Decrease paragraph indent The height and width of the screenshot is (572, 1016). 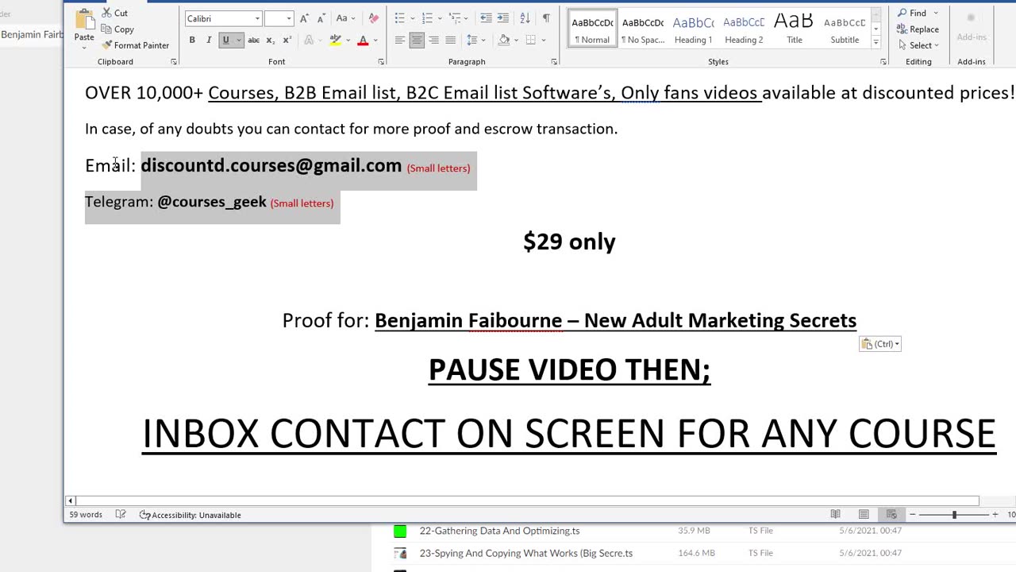coord(486,18)
